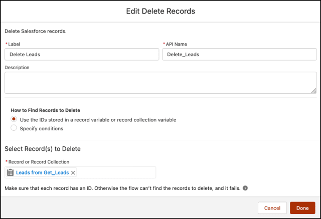
Task: Click the Description box resize handle
Action: (x=313, y=91)
